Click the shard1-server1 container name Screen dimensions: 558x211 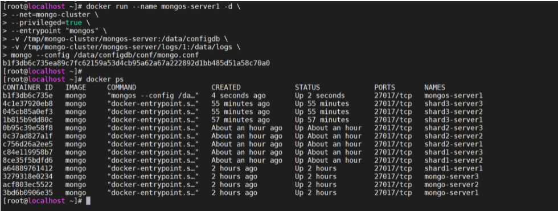pos(453,168)
